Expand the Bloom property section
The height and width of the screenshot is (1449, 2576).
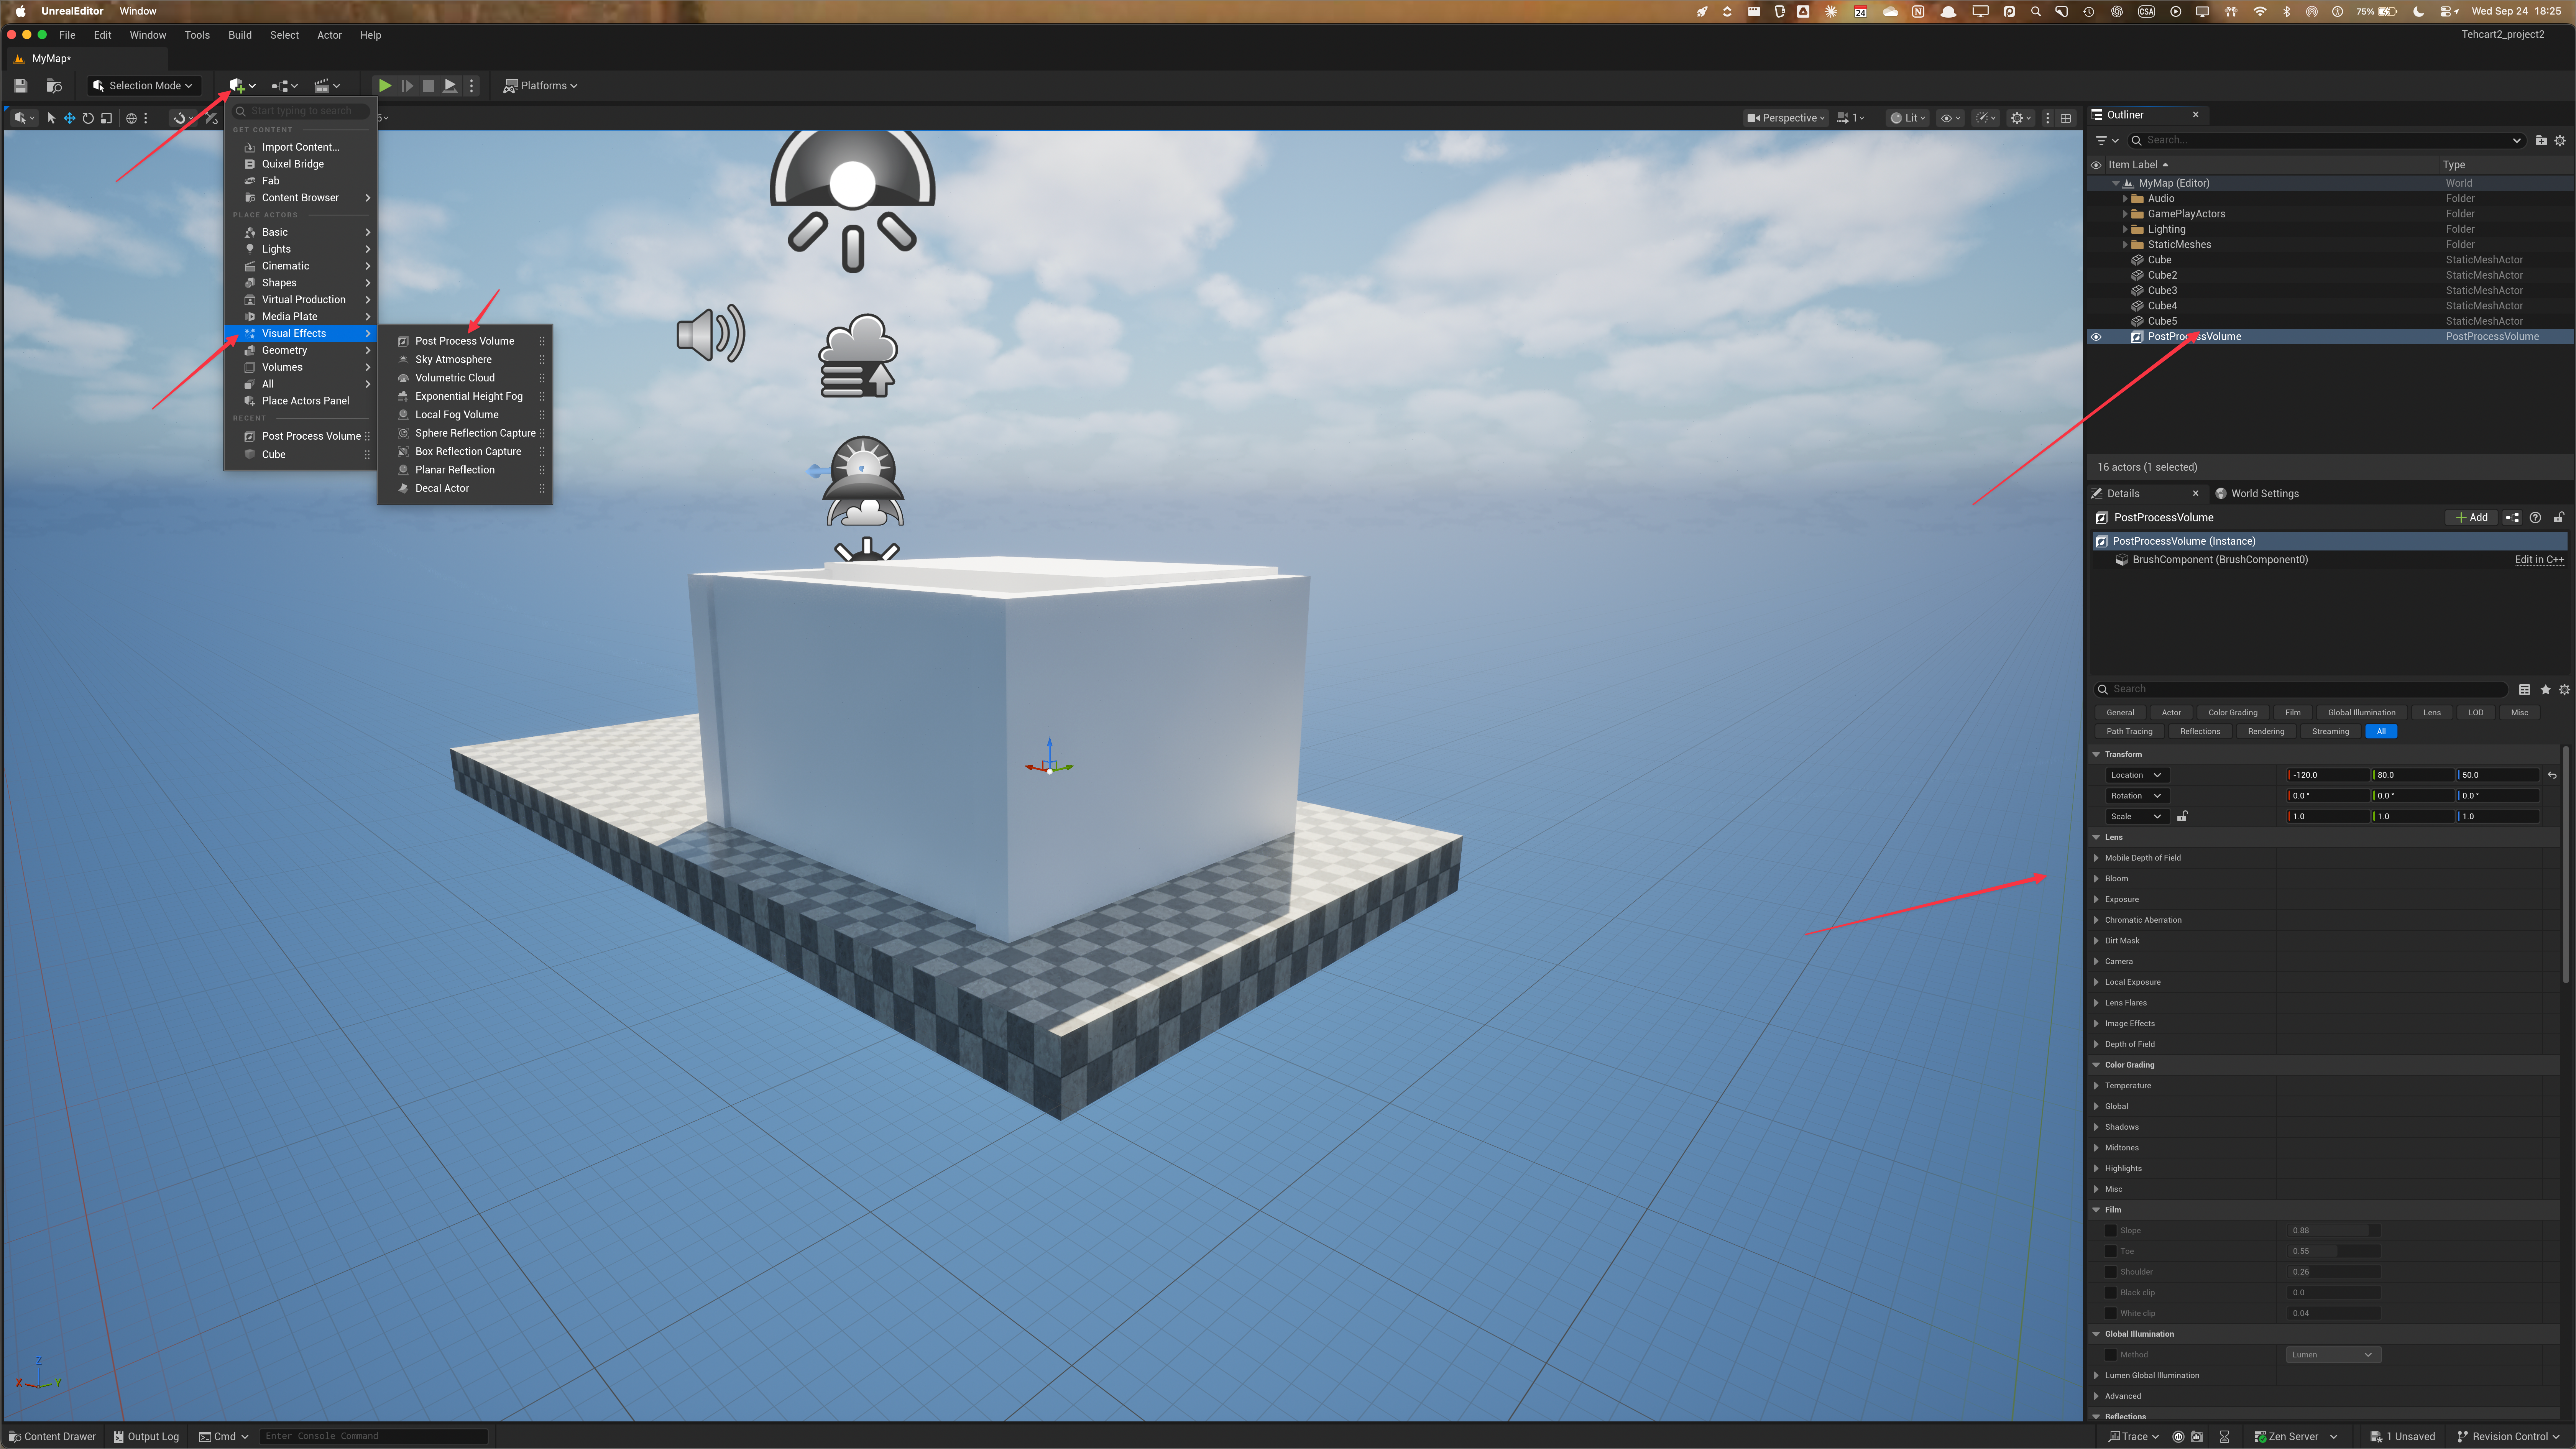coord(2096,879)
